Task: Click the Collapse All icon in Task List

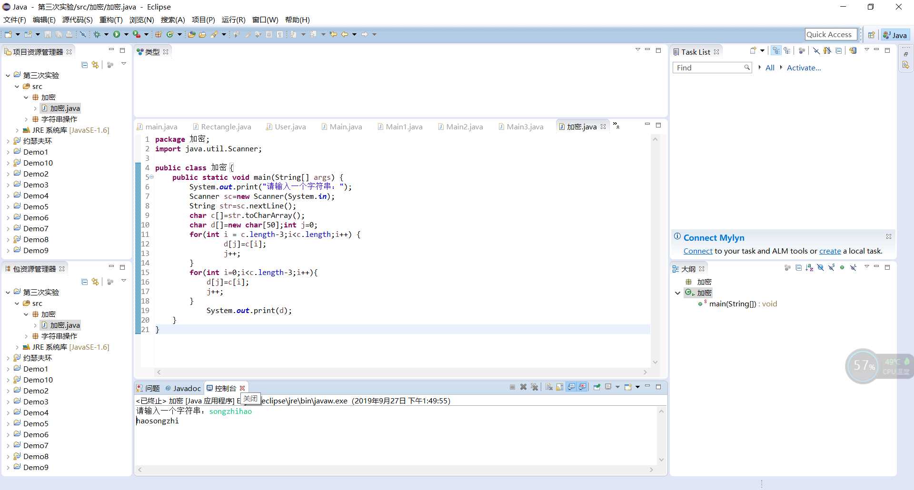Action: (x=839, y=50)
